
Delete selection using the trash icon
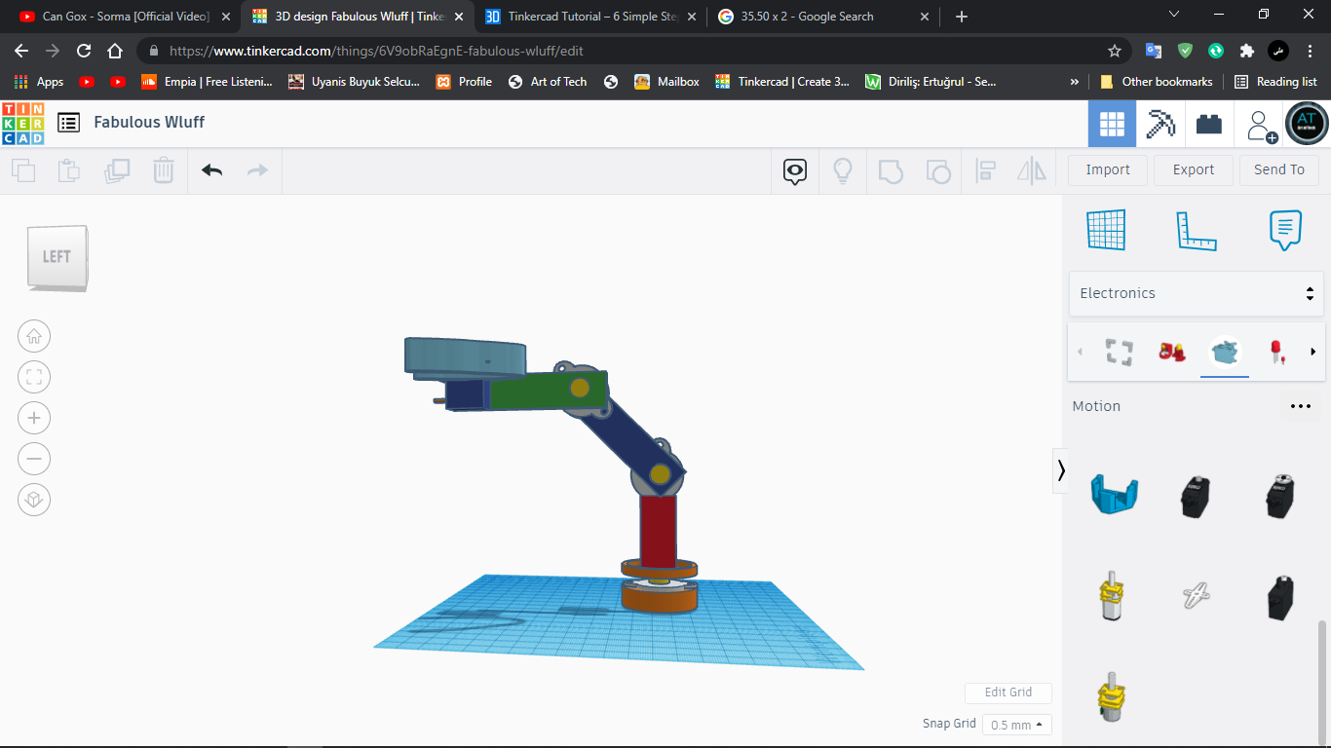[163, 169]
